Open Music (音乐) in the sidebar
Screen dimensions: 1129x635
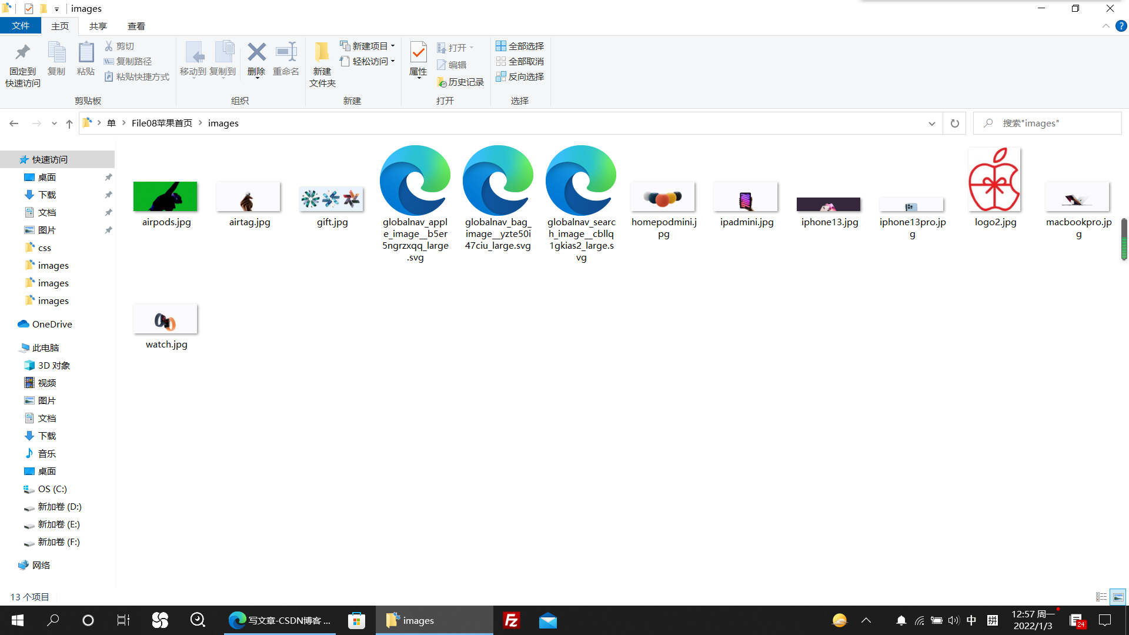click(x=46, y=453)
